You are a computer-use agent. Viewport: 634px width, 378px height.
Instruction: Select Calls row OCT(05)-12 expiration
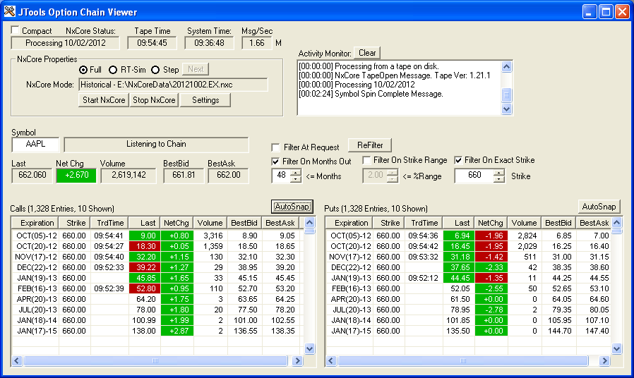click(35, 236)
